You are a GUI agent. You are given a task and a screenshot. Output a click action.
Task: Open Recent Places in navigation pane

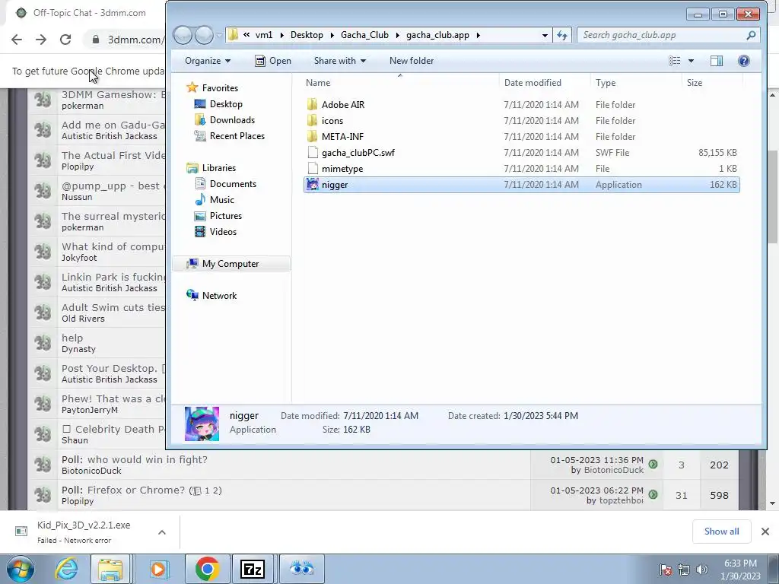click(x=237, y=136)
